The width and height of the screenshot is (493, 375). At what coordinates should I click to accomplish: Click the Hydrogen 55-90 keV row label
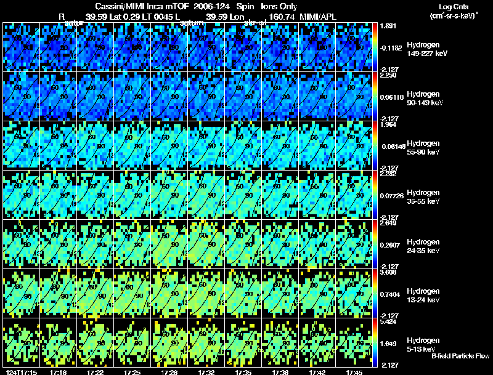[x=423, y=148]
